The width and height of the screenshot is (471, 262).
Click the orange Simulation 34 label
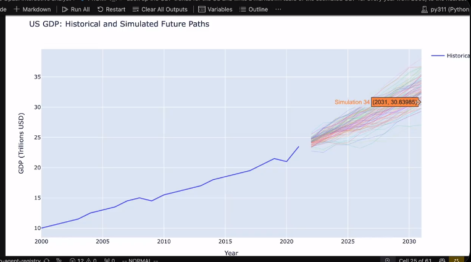click(x=352, y=102)
